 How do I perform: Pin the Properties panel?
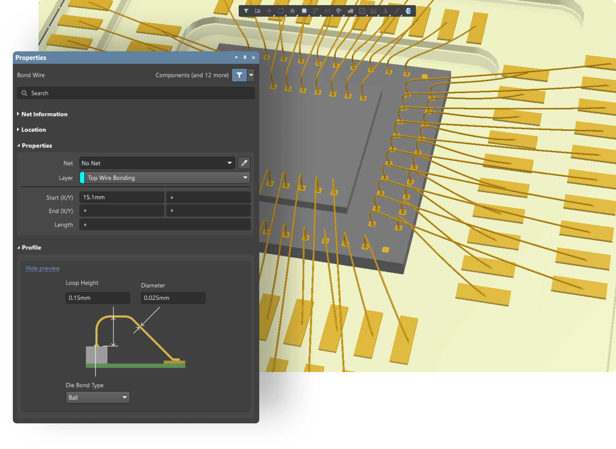point(245,58)
